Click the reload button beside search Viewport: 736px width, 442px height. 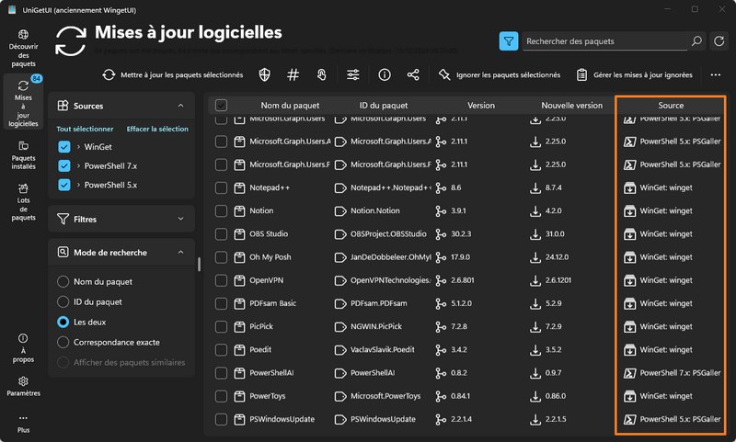coord(718,41)
